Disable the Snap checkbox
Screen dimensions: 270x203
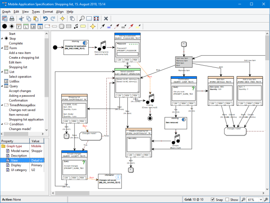[x=212, y=200]
